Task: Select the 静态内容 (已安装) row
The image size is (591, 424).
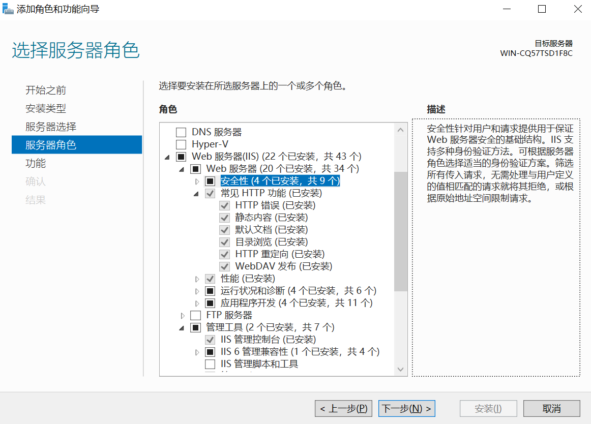Action: tap(272, 218)
